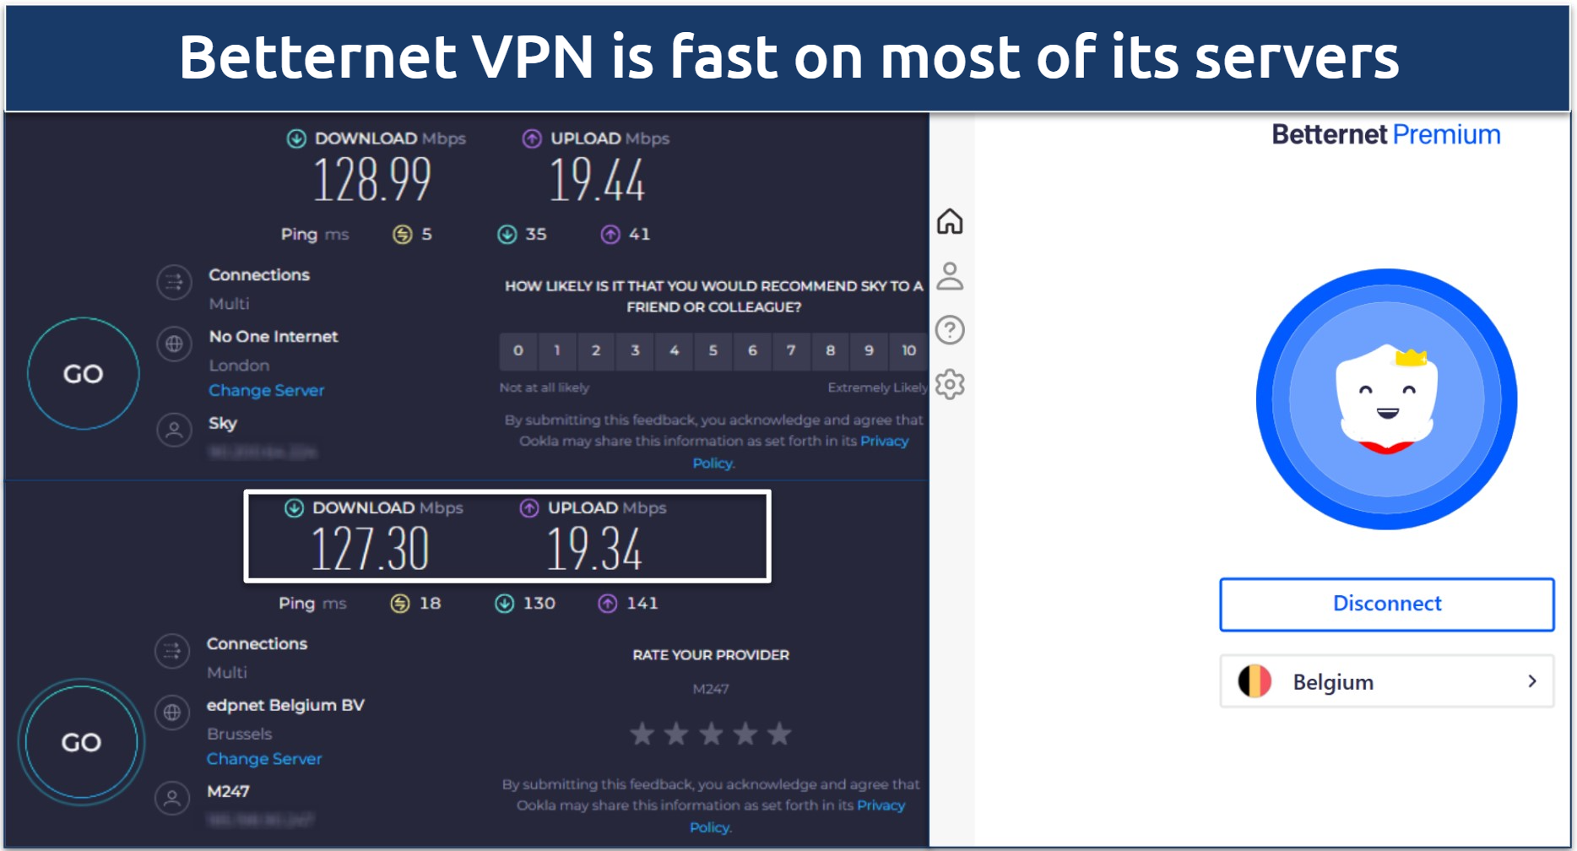Click the upload arrow icon above 19.34
The image size is (1577, 851).
pos(529,507)
